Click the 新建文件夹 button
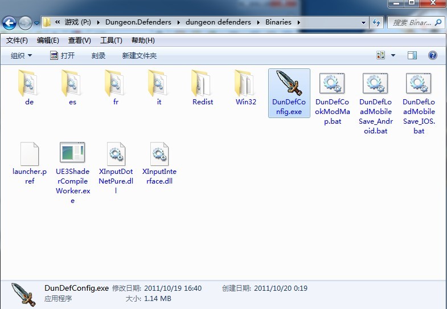Image resolution: width=447 pixels, height=309 pixels. point(139,55)
